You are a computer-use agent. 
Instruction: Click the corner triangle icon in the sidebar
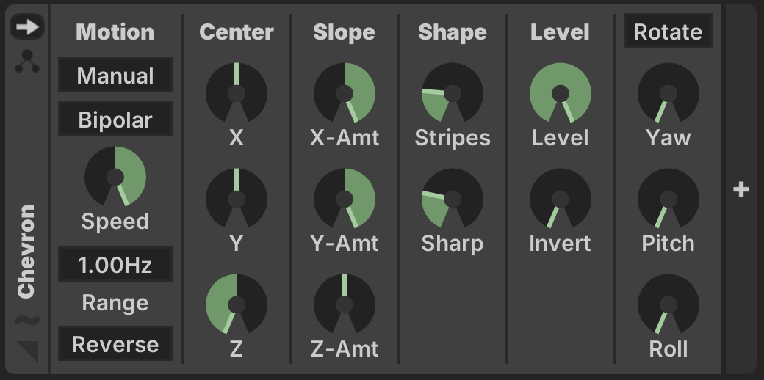[28, 352]
